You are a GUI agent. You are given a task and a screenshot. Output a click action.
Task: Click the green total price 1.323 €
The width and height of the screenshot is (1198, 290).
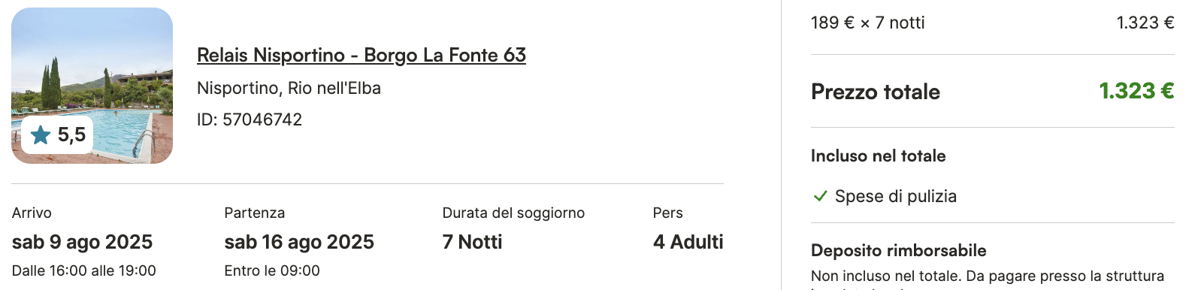[x=1136, y=91]
